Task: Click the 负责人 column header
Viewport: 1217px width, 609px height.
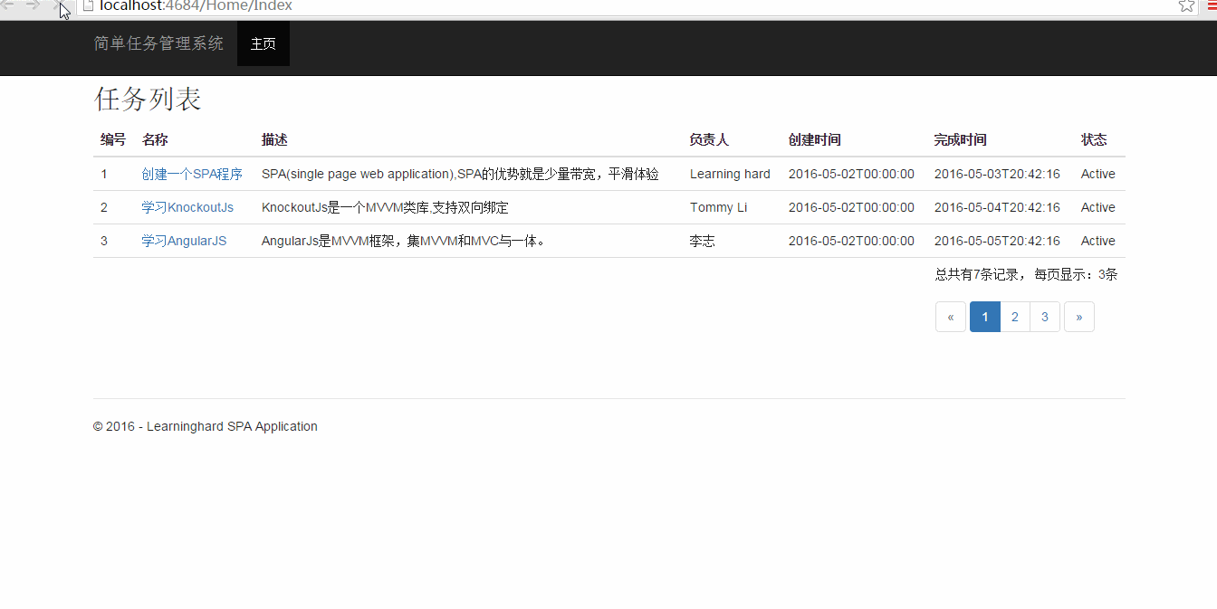Action: tap(709, 139)
